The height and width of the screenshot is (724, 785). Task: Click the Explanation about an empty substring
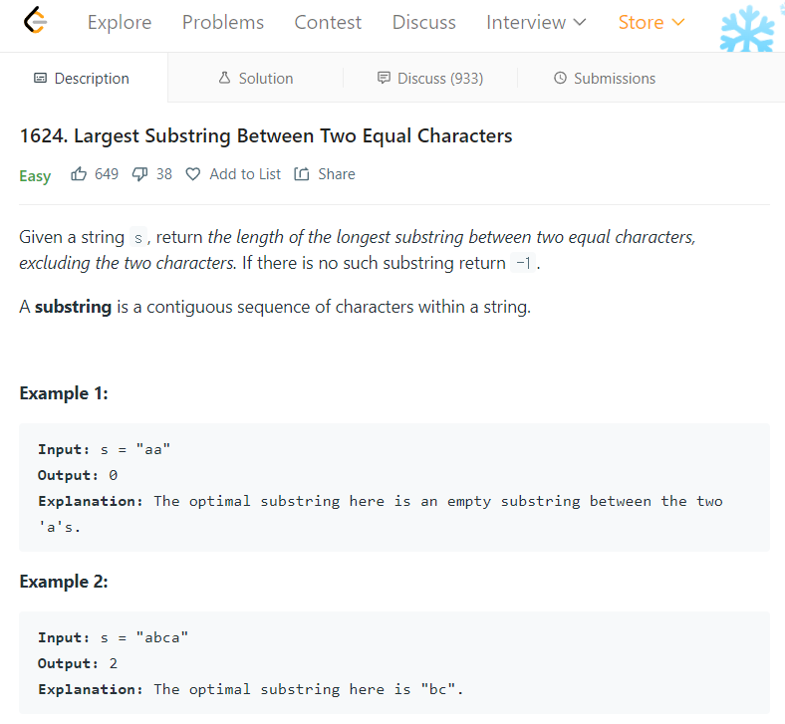[381, 514]
